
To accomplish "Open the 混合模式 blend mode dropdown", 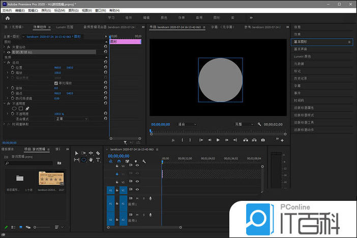I will coord(70,118).
